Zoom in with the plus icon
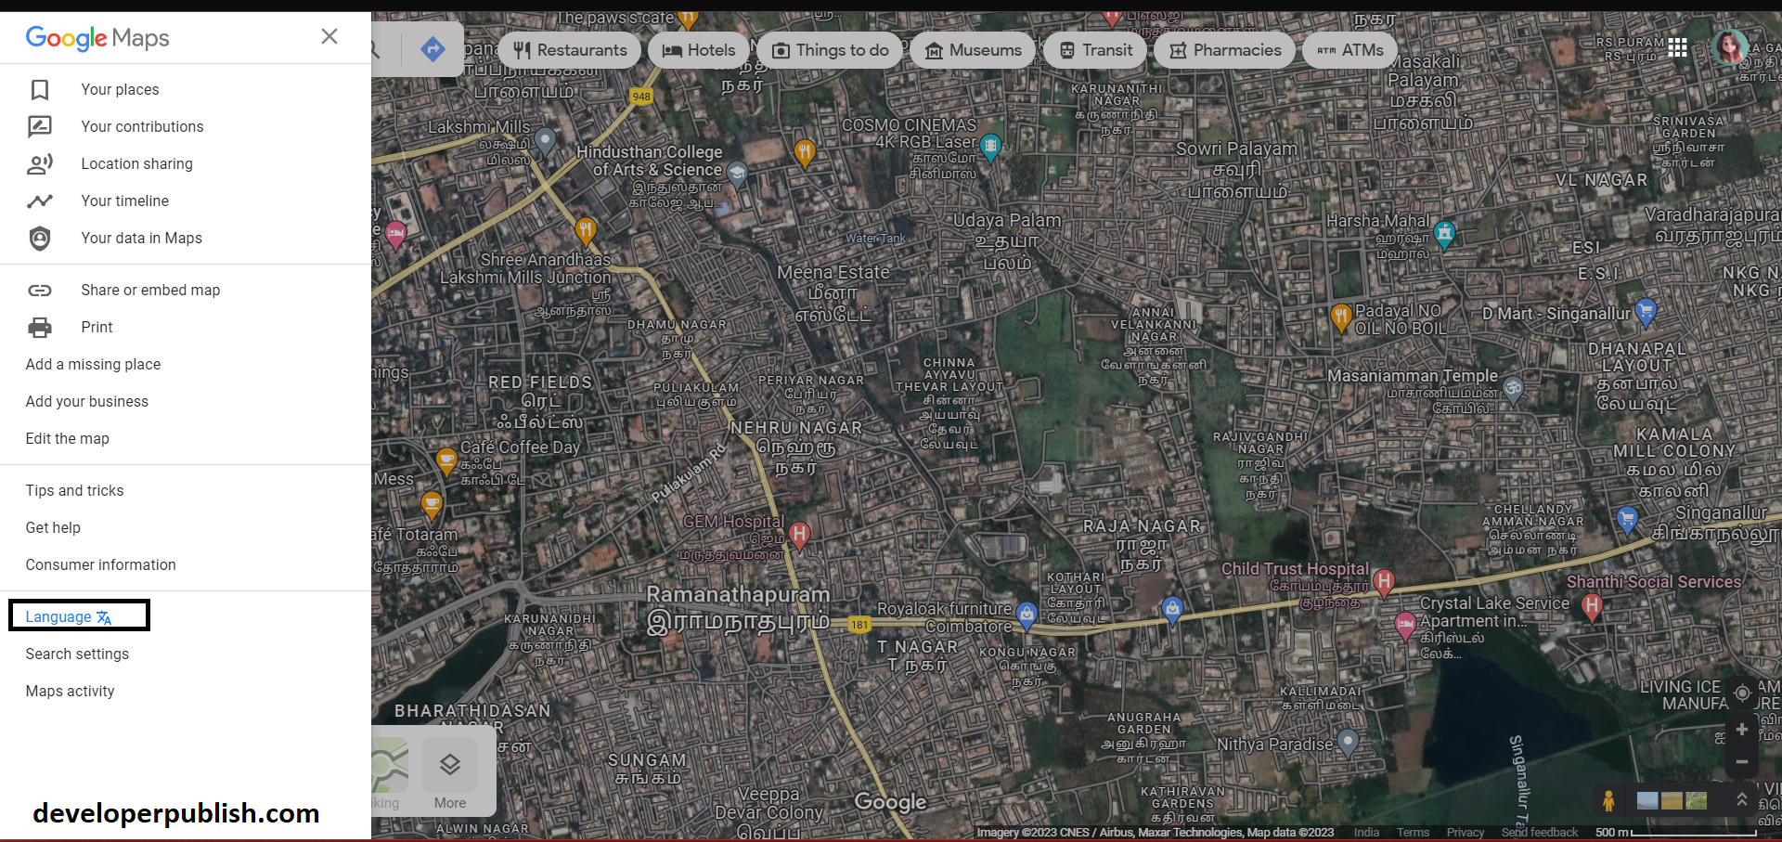This screenshot has width=1782, height=842. coord(1742,730)
